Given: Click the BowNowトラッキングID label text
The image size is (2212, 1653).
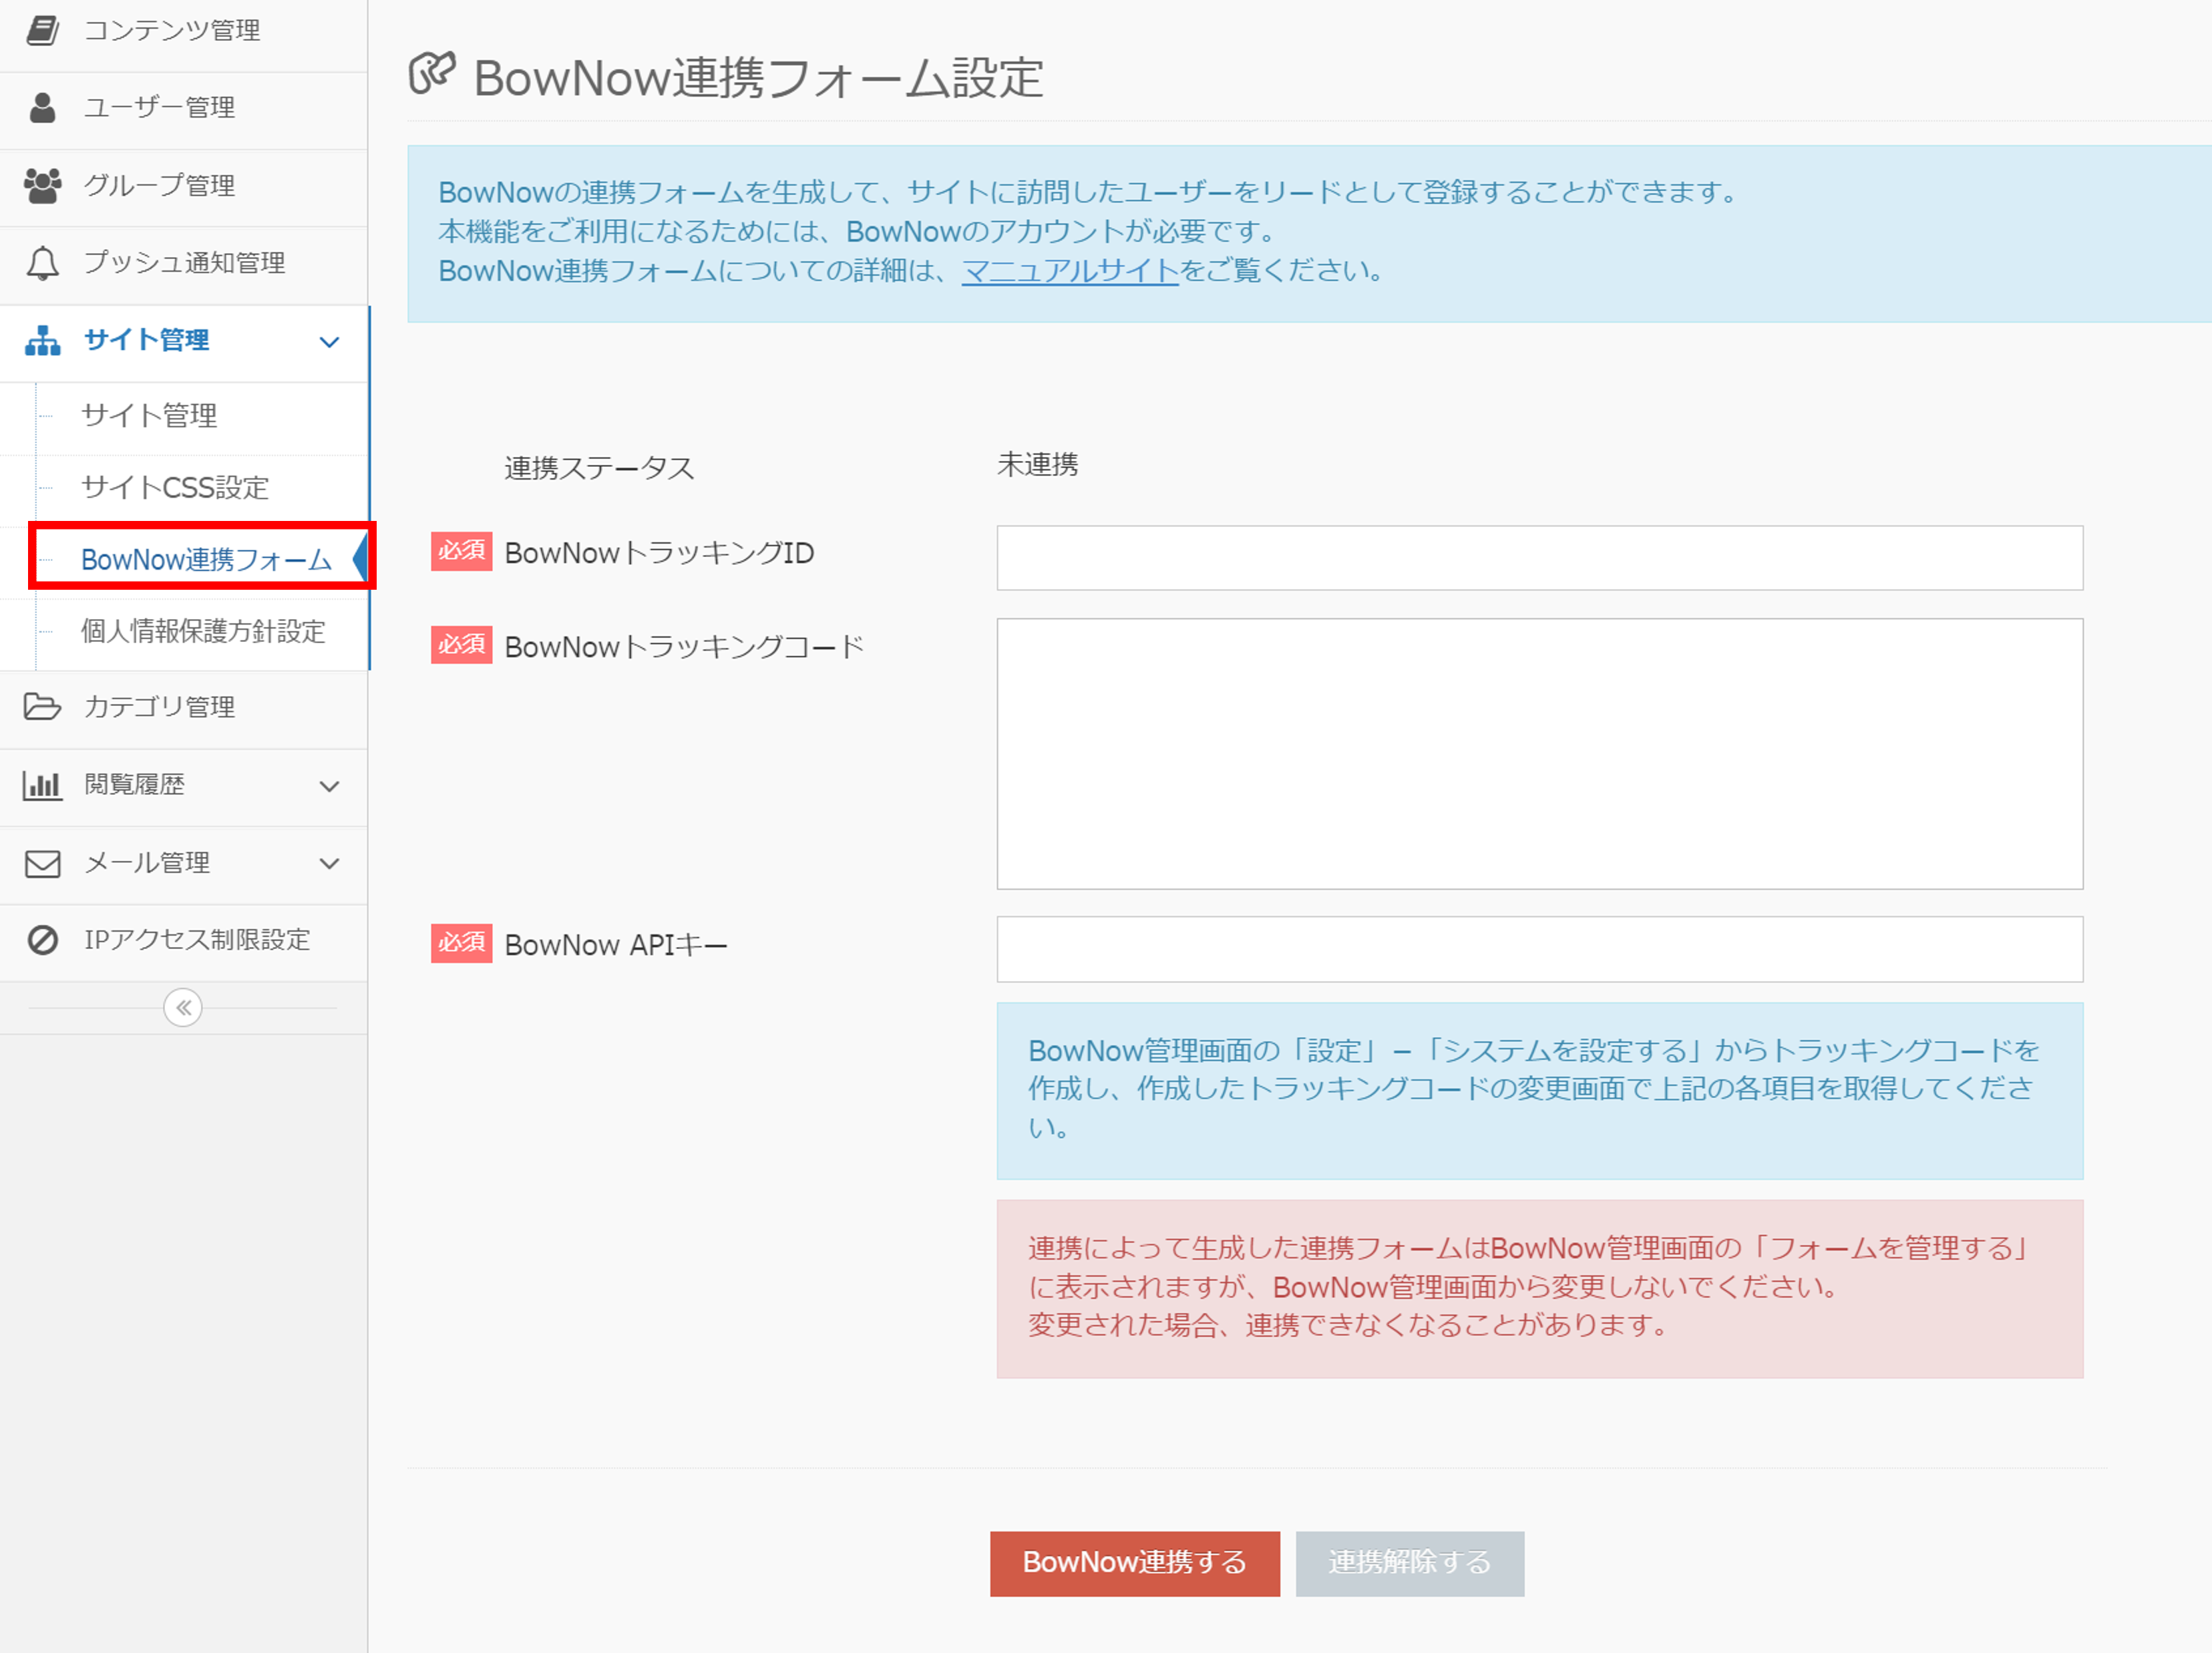Looking at the screenshot, I should coord(659,553).
